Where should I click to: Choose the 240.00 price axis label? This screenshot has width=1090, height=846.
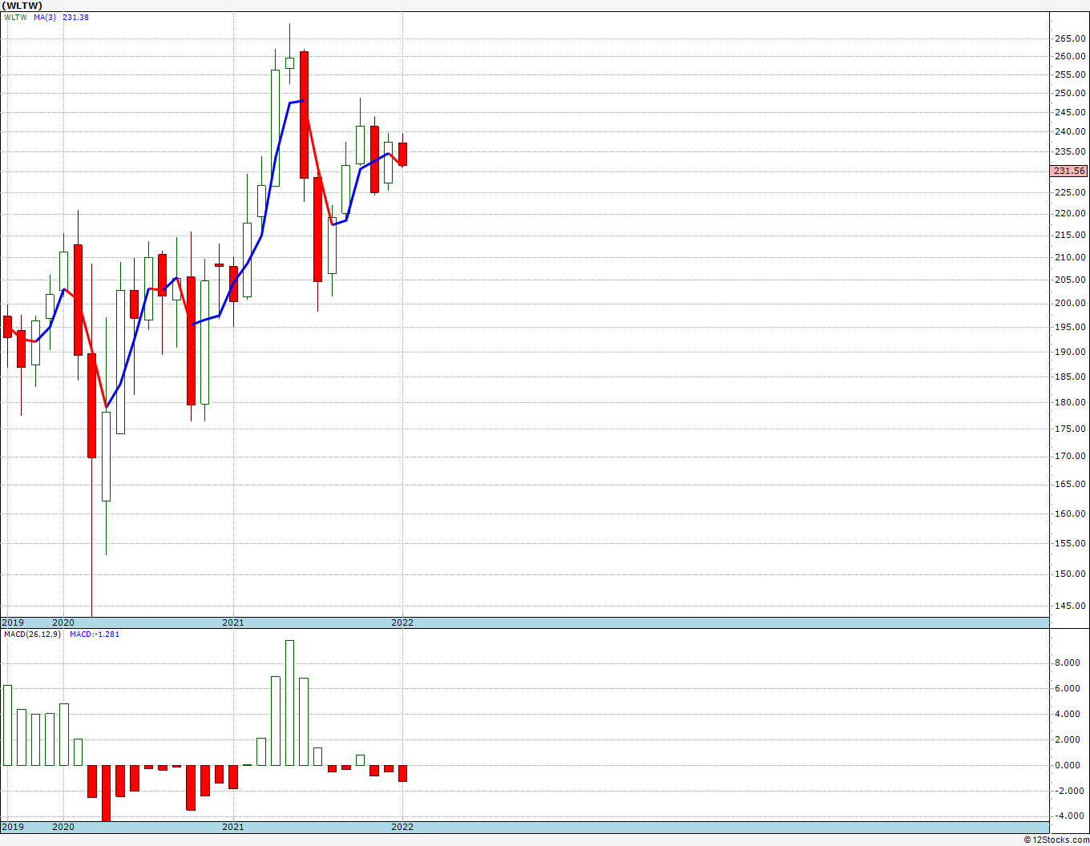pos(1071,132)
